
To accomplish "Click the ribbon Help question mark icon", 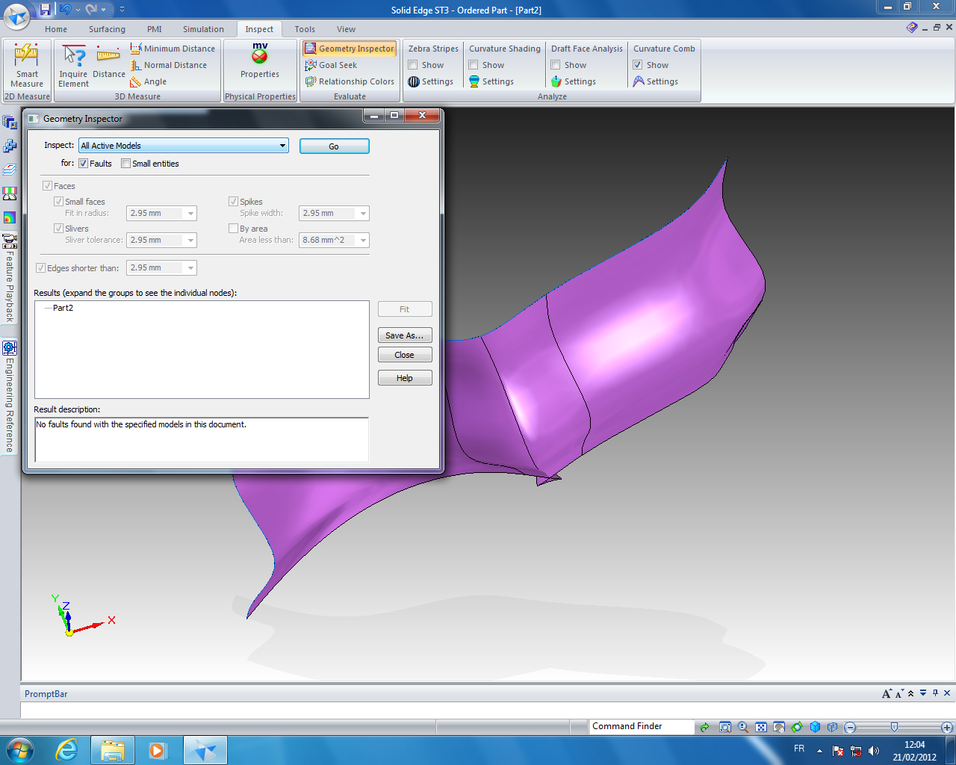I will (912, 28).
